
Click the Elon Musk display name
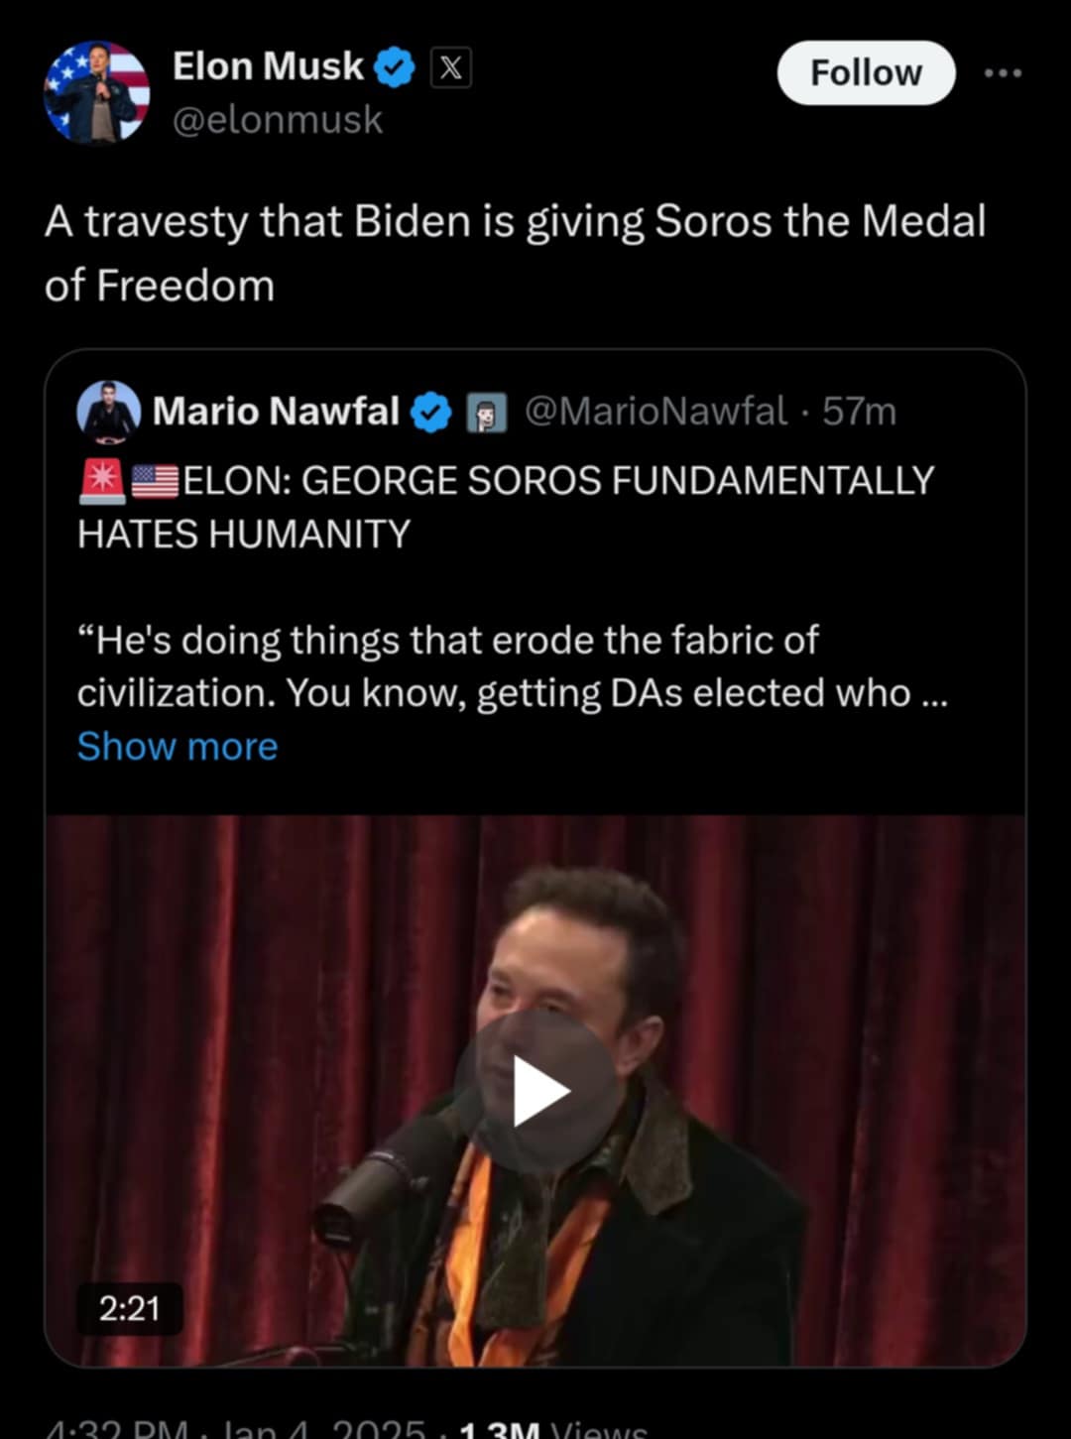268,66
